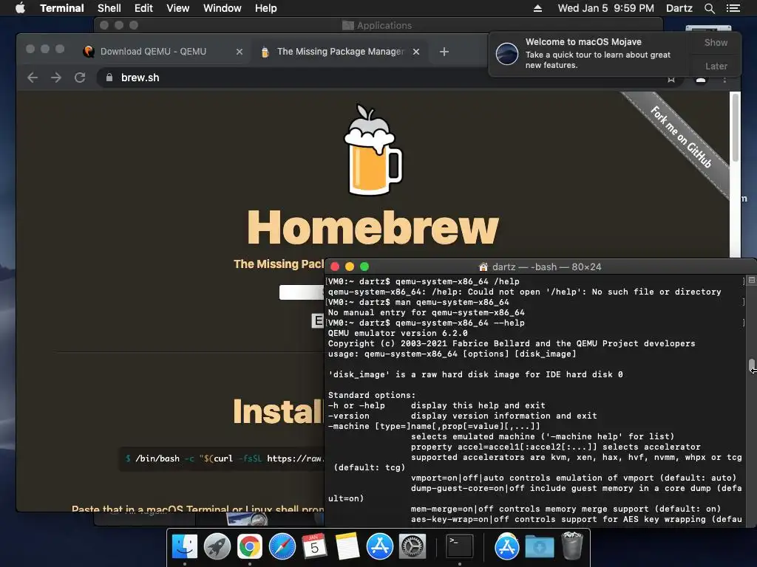The width and height of the screenshot is (757, 567).
Task: Click the Homebrew heading
Action: coord(373,227)
